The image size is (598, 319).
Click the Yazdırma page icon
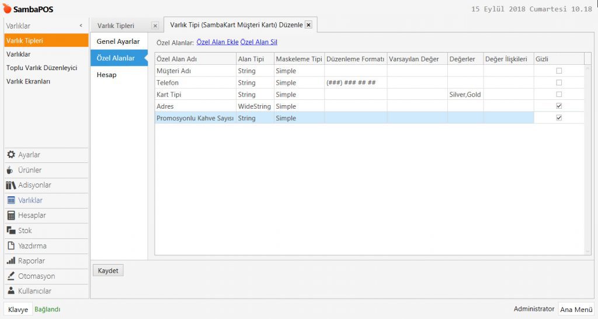click(x=11, y=246)
